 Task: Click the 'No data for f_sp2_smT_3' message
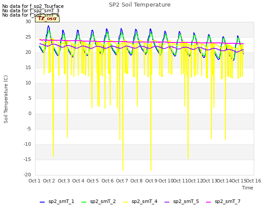point(31,10)
